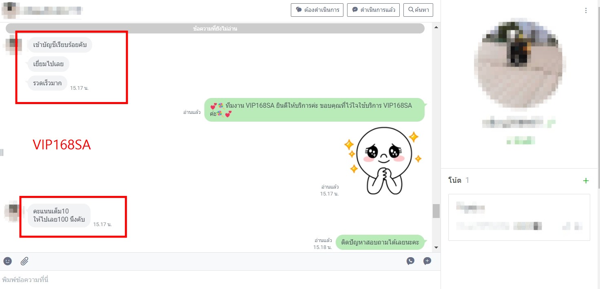Click the call request phone bubble icon
This screenshot has width=600, height=289.
point(410,261)
